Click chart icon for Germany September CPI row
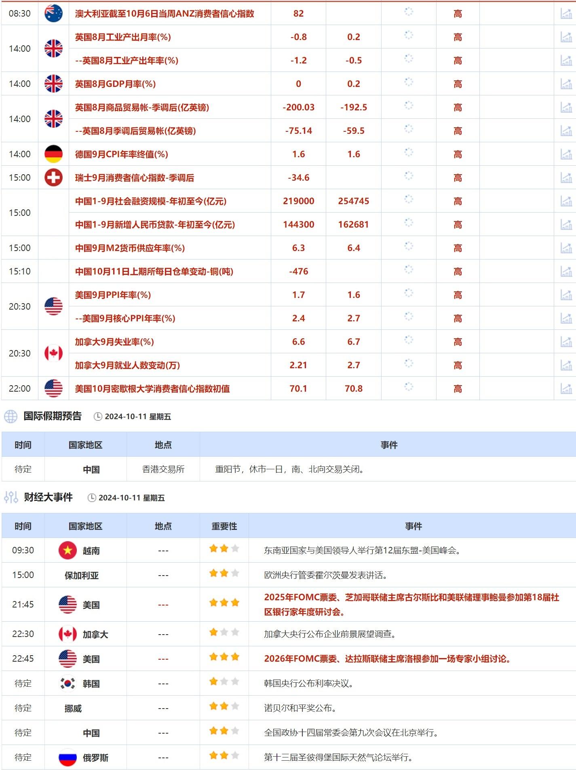 coord(566,154)
